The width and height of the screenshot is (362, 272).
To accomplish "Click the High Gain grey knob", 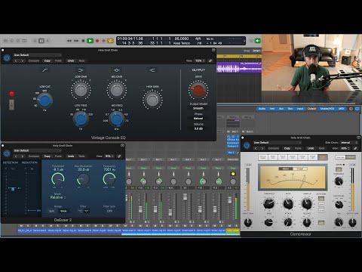I will 152,100.
